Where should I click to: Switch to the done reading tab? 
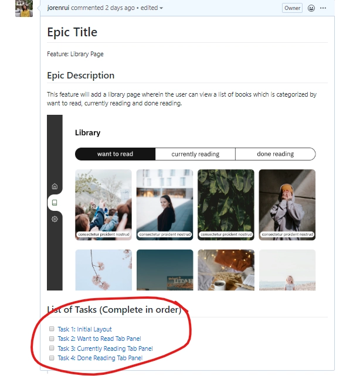(x=276, y=154)
